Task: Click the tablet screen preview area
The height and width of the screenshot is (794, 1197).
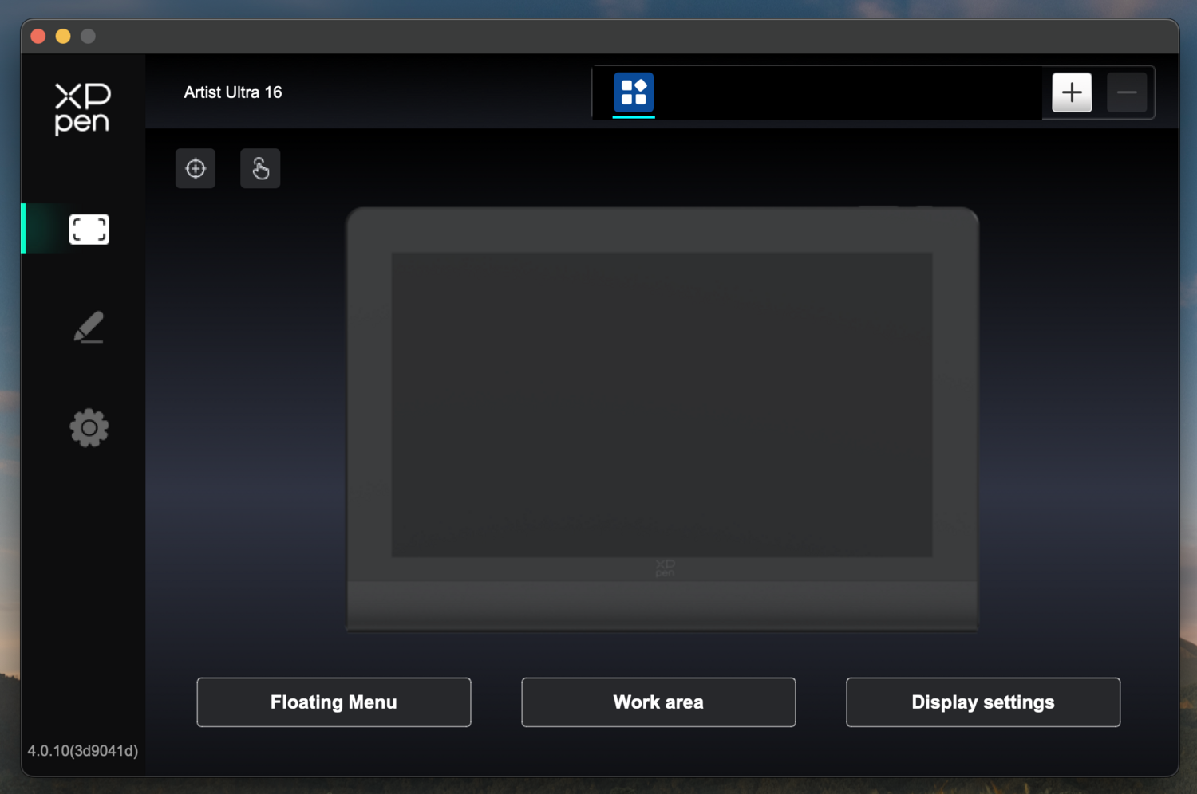Action: (662, 405)
